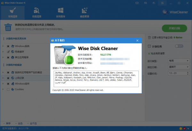
Task: Click the skin theme icon in title bar
Action: (x=154, y=3)
